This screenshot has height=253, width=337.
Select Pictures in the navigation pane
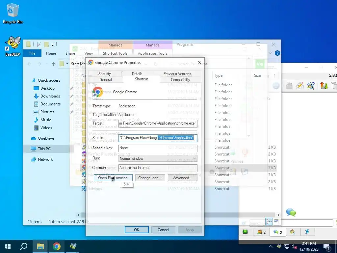(x=44, y=112)
